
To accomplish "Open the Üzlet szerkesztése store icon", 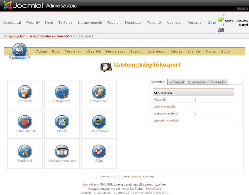I will point(62,152).
